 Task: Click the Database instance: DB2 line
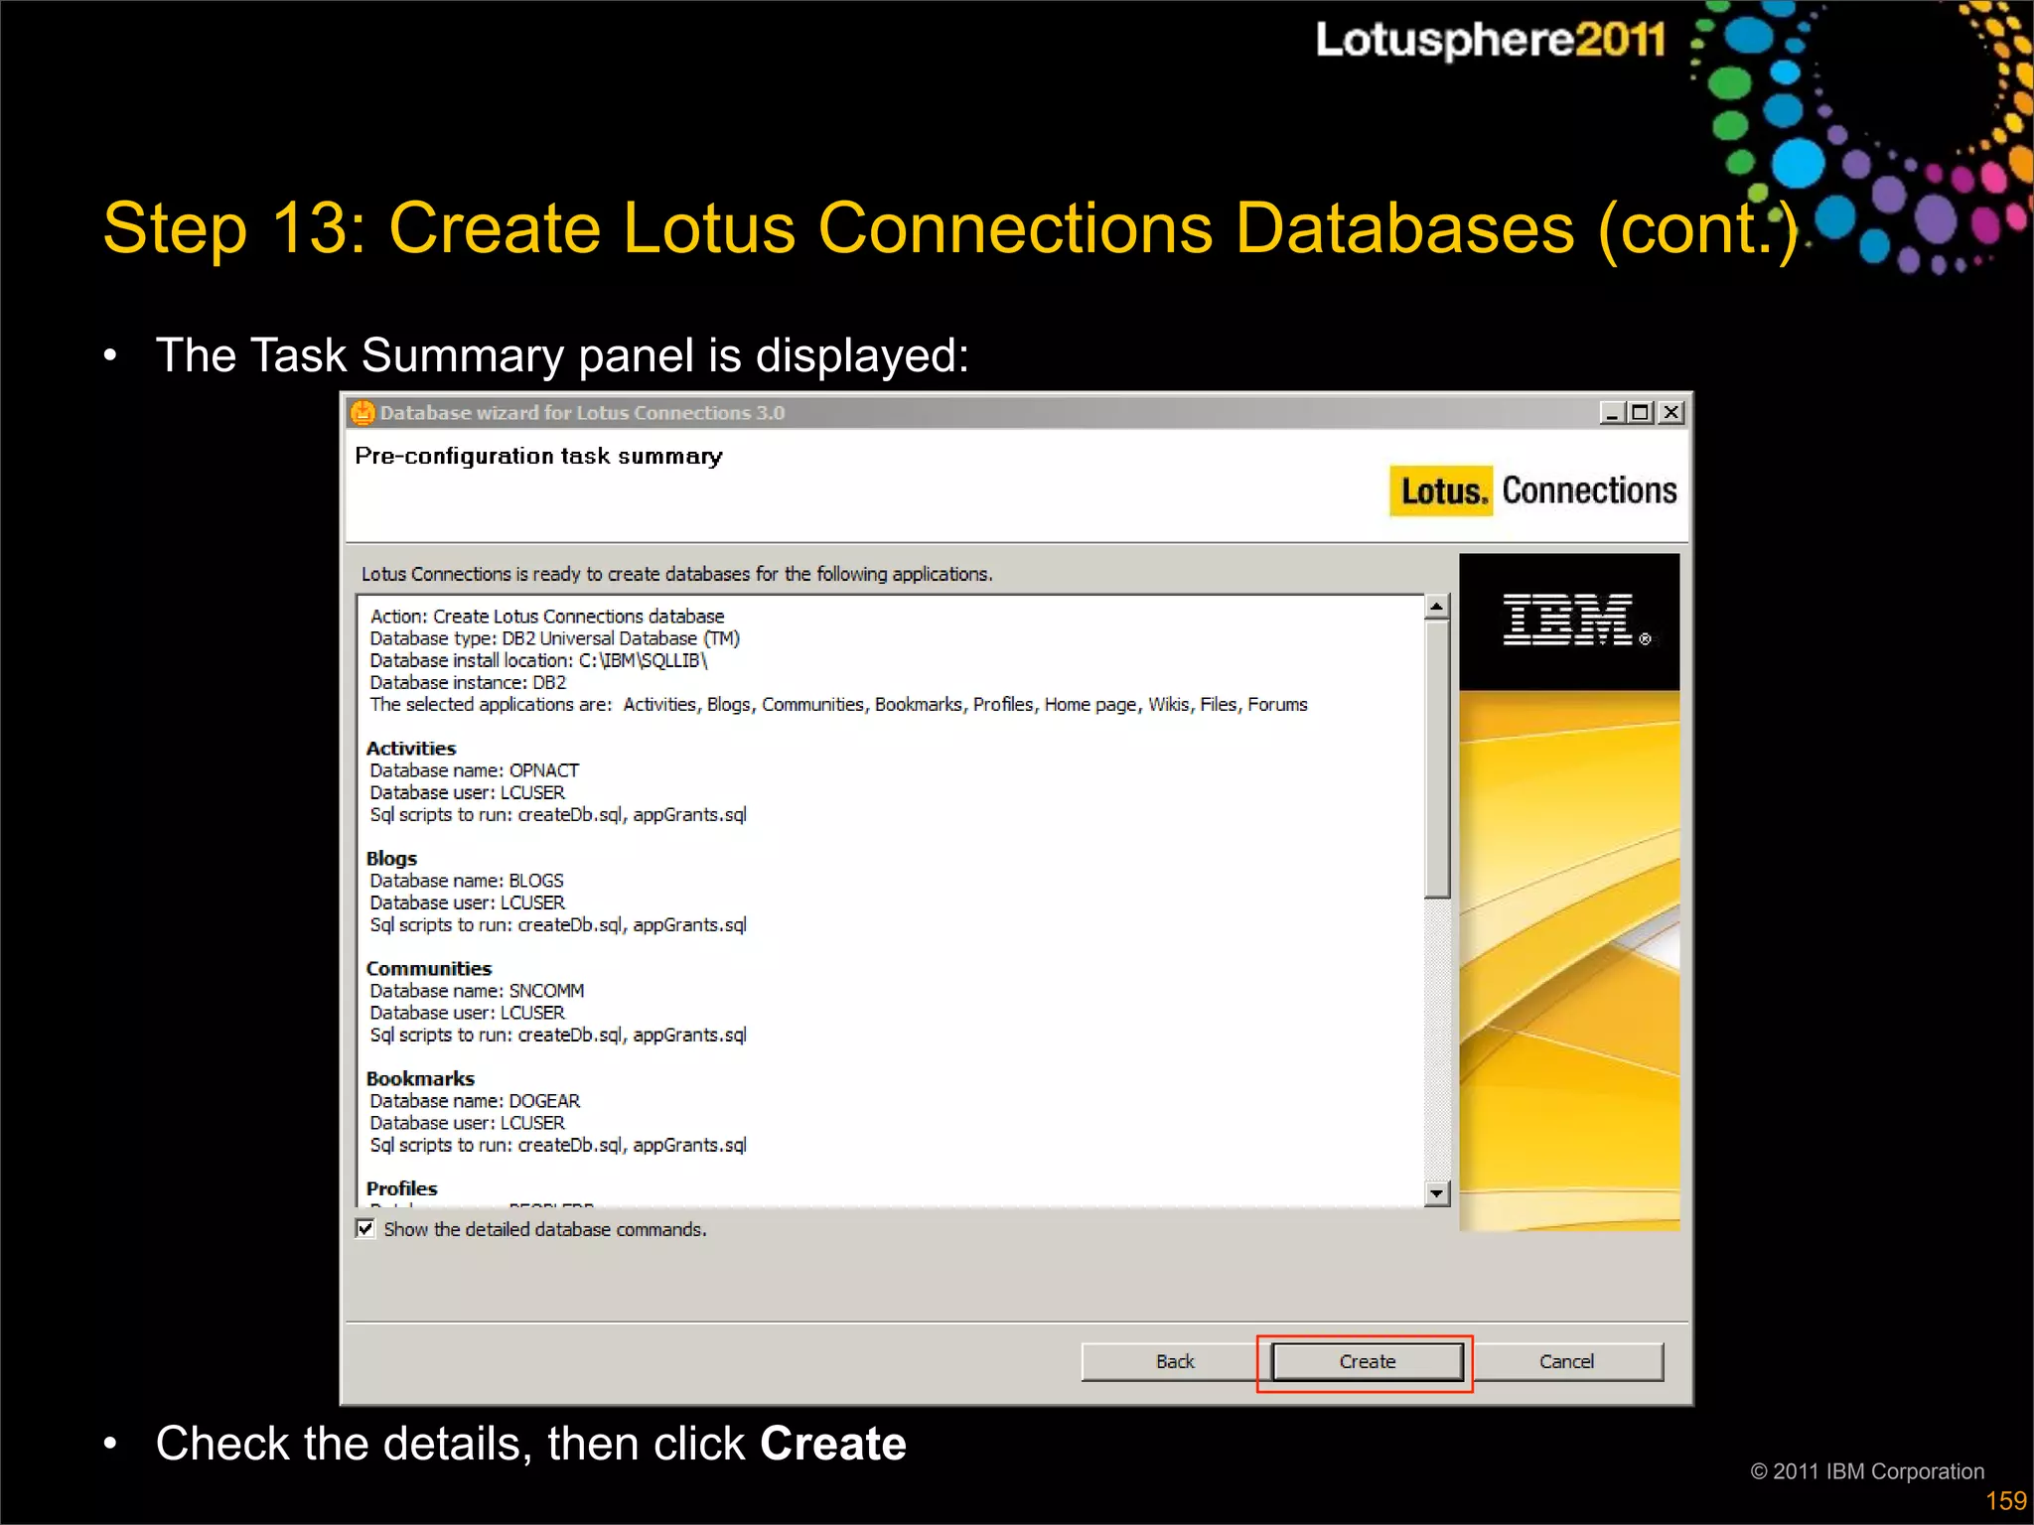468,683
